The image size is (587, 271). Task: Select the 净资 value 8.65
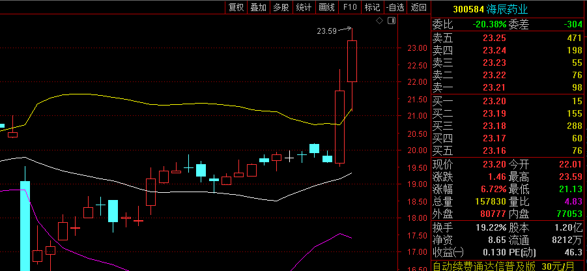(497, 239)
